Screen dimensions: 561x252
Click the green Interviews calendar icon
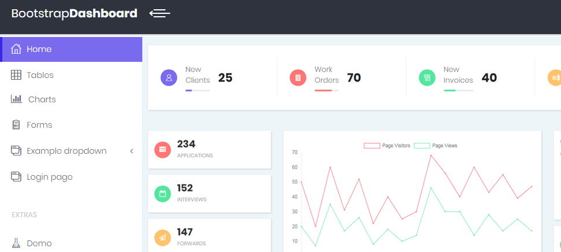[x=163, y=194]
